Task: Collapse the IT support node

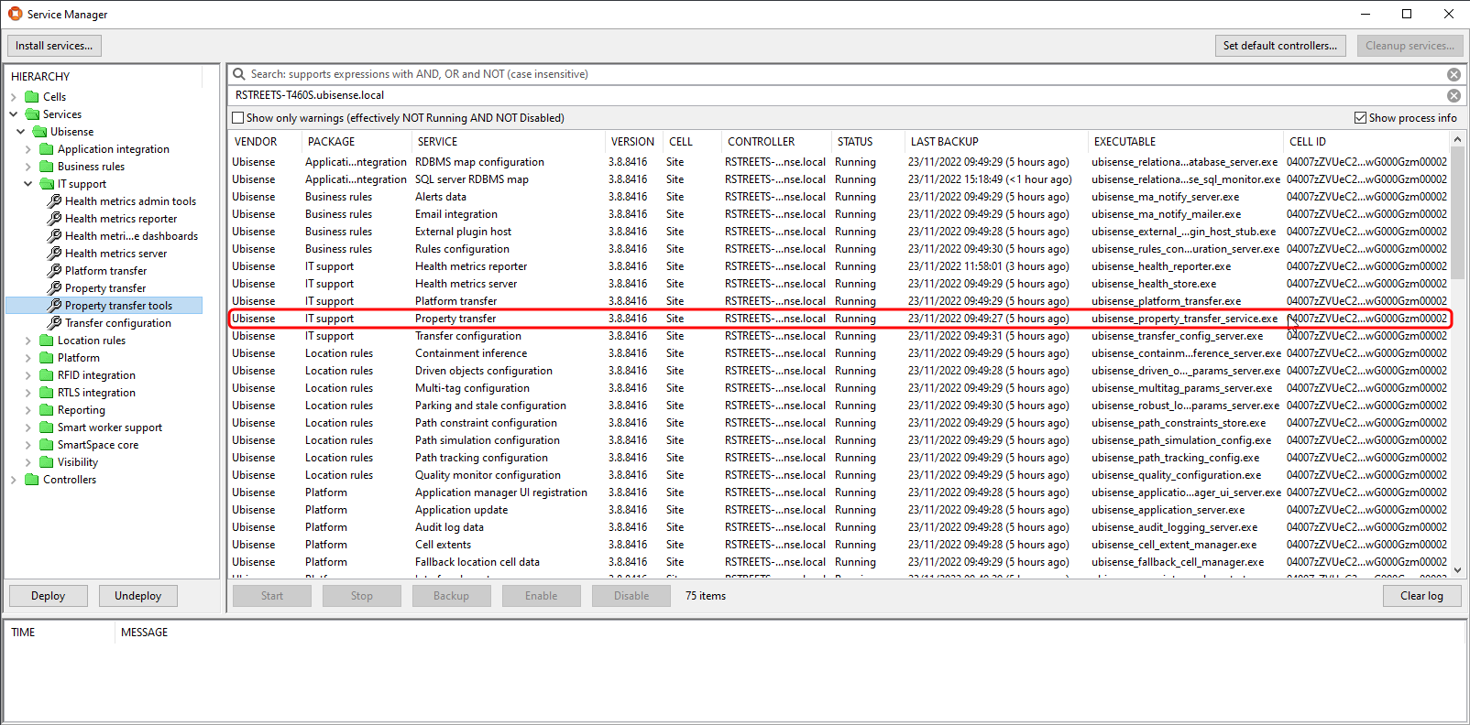Action: coord(28,184)
